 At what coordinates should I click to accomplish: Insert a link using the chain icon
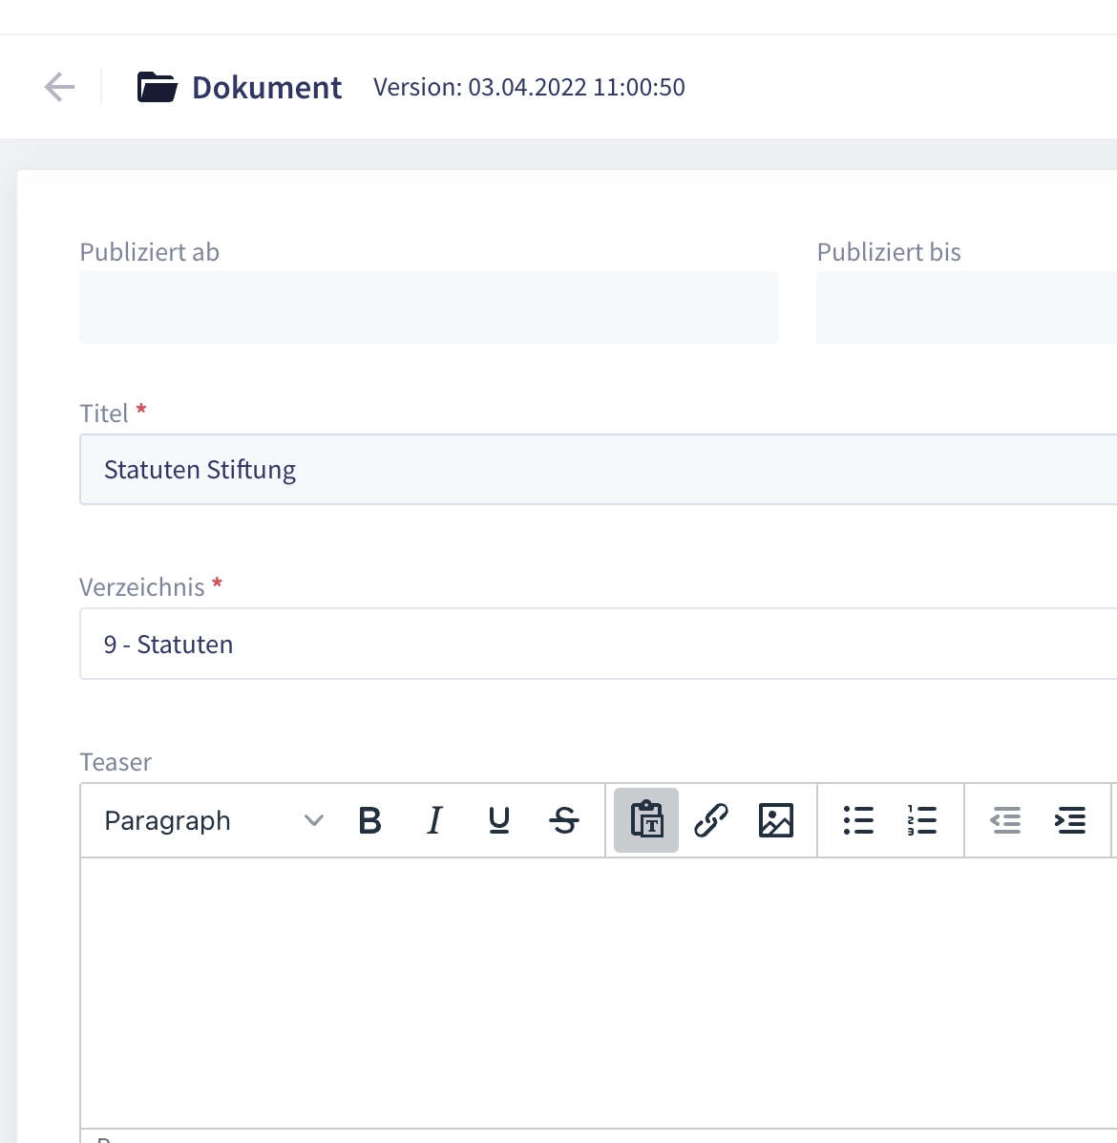711,820
